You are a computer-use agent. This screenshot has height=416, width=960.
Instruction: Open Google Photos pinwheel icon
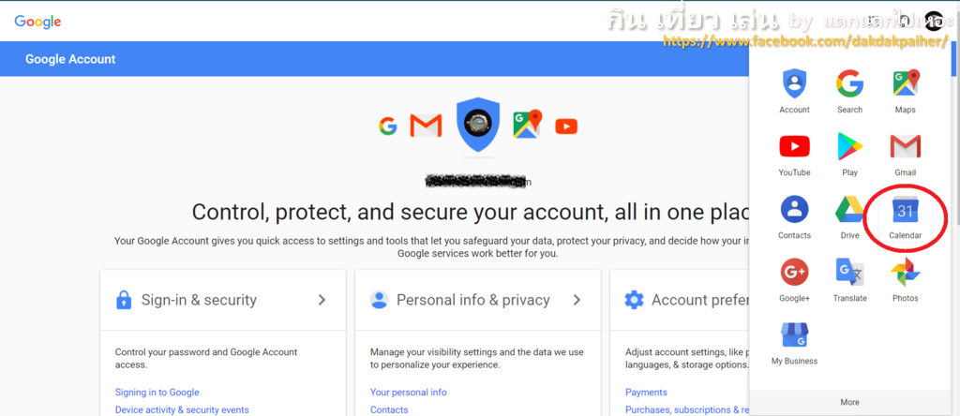(905, 280)
